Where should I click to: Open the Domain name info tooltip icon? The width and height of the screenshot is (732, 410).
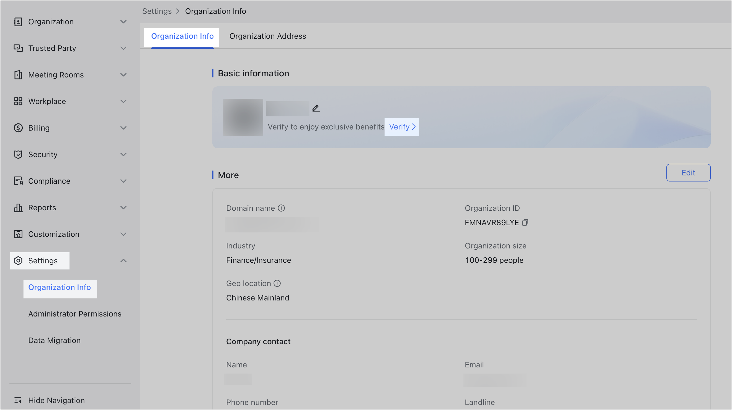(x=281, y=208)
